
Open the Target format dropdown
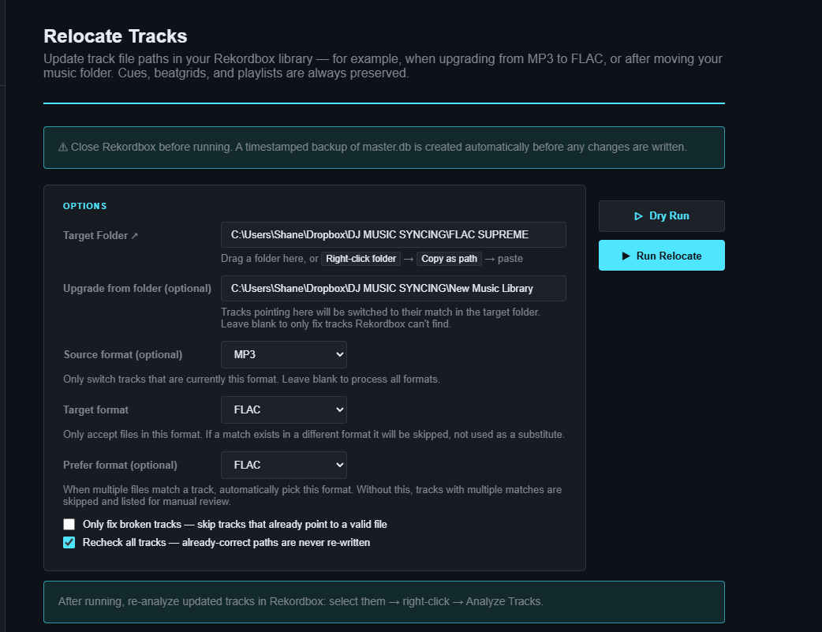click(284, 409)
